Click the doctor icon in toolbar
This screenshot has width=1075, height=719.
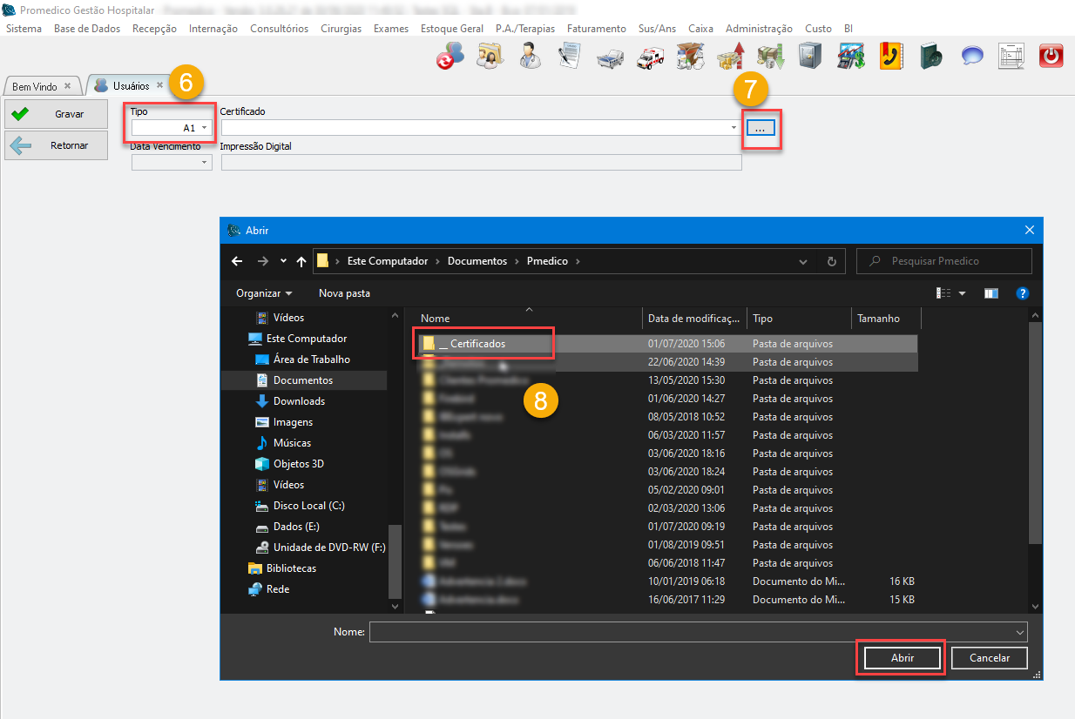pos(529,57)
